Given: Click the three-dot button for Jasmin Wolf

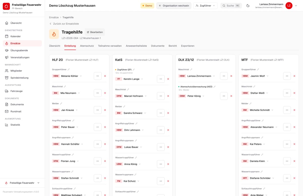Looking at the screenshot, I should coord(287,76).
